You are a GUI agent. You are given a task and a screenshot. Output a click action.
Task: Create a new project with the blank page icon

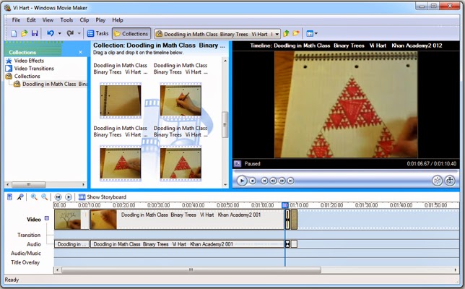(14, 33)
